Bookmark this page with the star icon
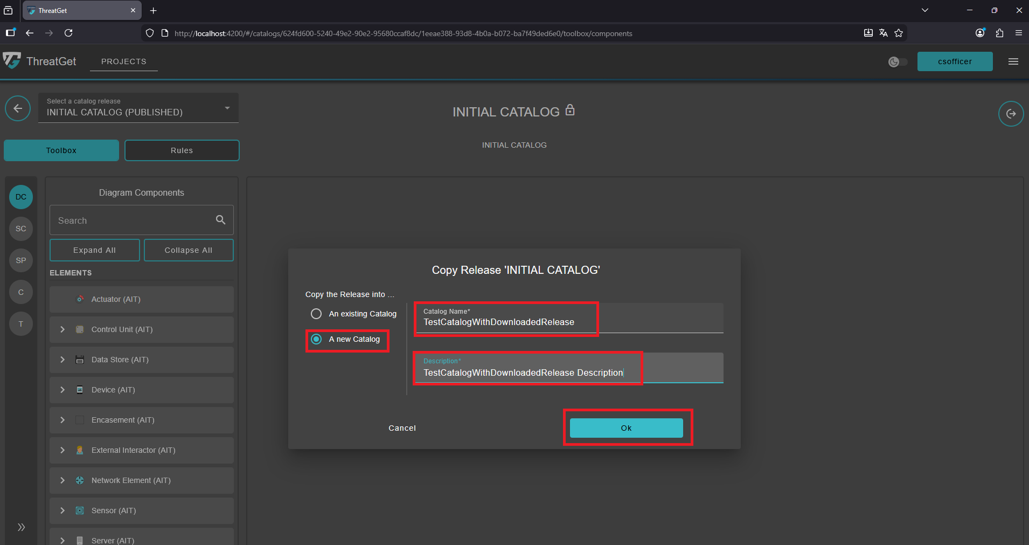The height and width of the screenshot is (545, 1029). tap(899, 33)
